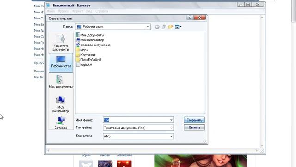
Task: Open Сетевое окружение in the places bar
Action: click(61, 123)
